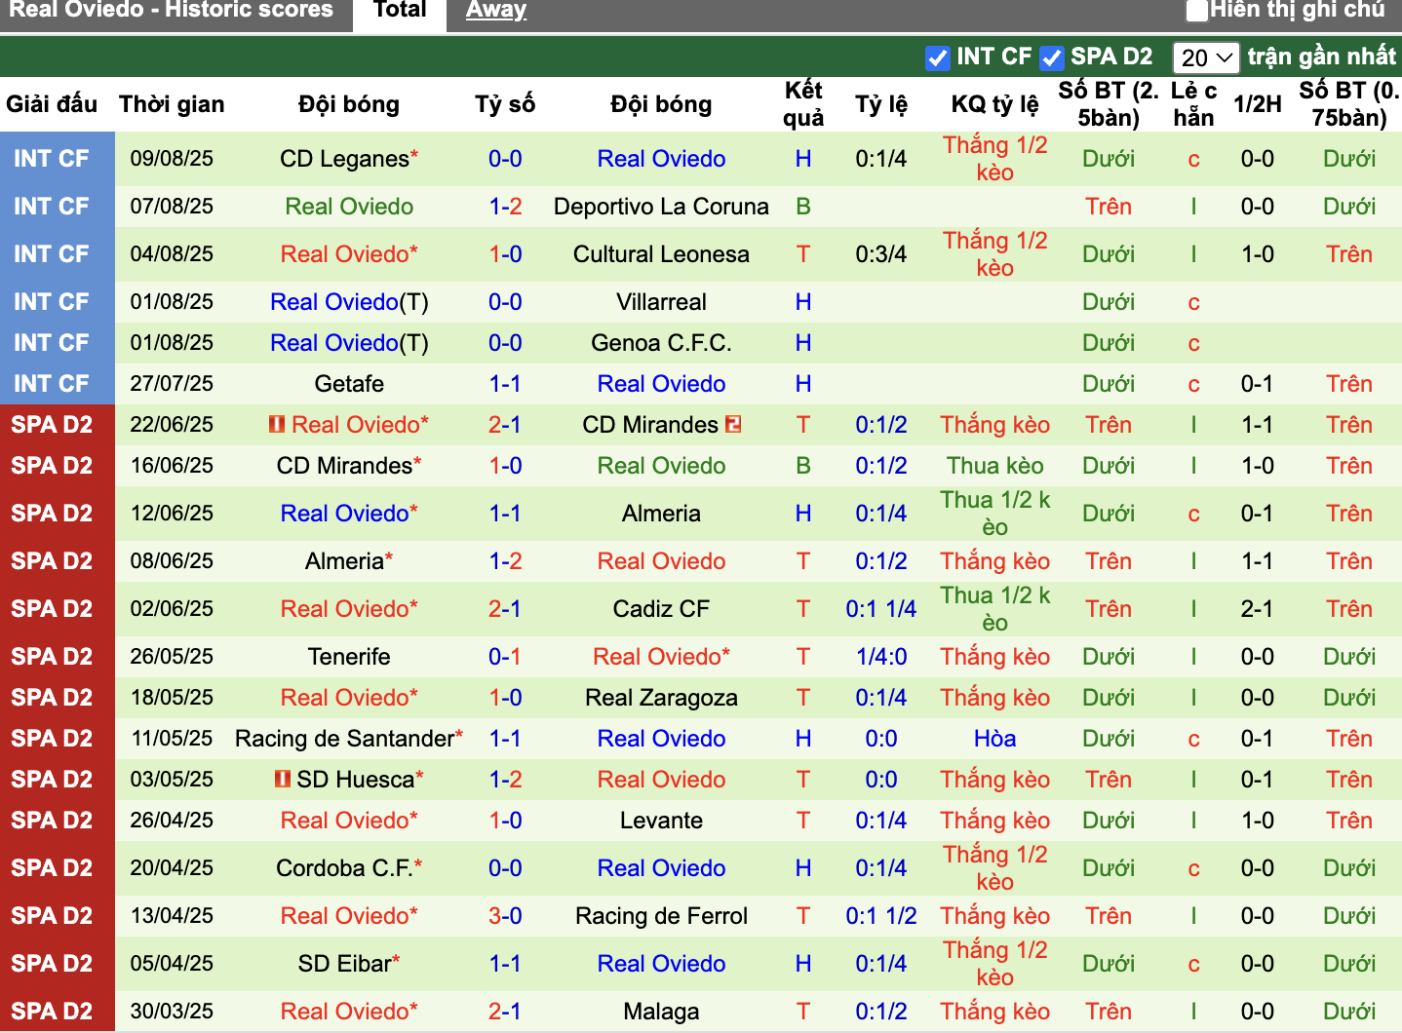Click the Tỷ số column header

point(505,104)
